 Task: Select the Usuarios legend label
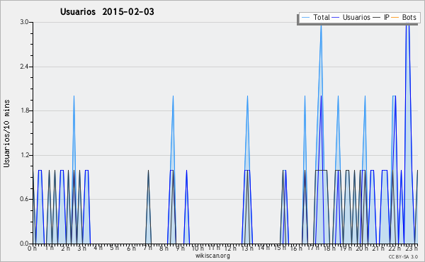tap(356, 18)
